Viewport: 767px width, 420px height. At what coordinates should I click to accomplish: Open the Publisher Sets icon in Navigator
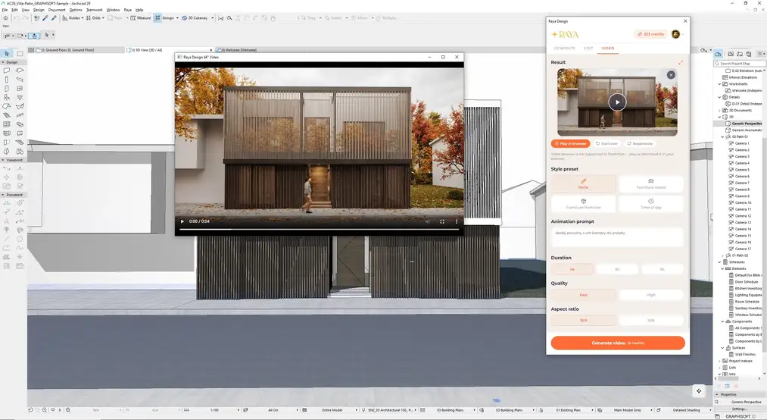[749, 54]
